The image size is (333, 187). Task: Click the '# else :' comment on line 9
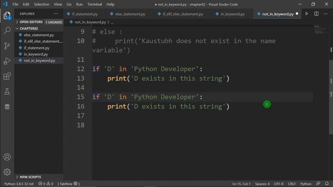coord(107,32)
